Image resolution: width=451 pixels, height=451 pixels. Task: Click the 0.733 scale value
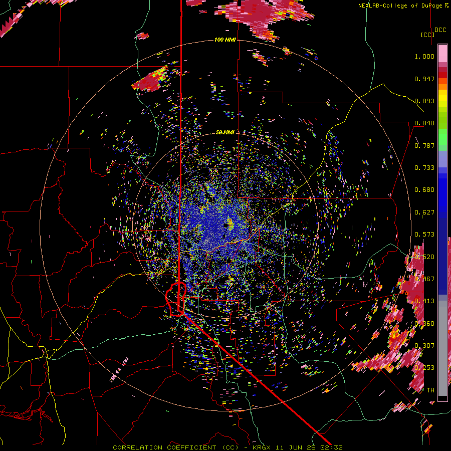tap(424, 168)
